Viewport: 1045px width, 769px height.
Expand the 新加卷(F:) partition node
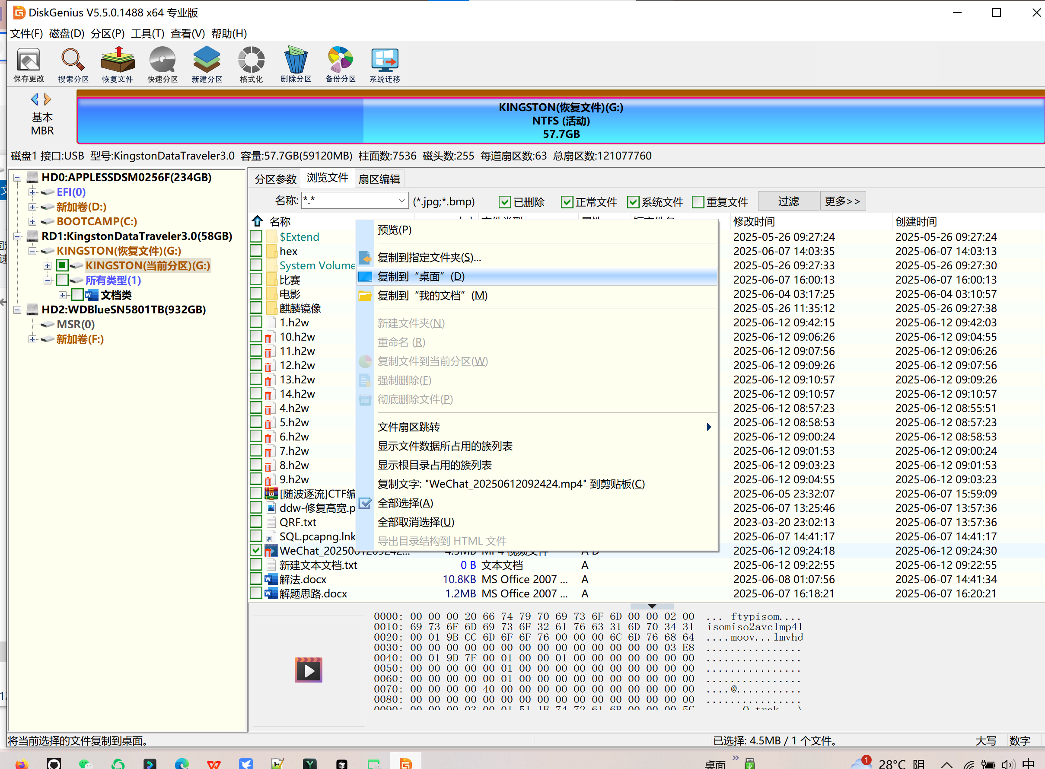[32, 339]
